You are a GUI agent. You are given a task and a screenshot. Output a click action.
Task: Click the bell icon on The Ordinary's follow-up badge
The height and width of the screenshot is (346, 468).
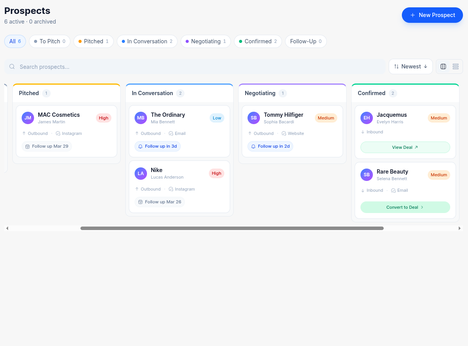[140, 146]
